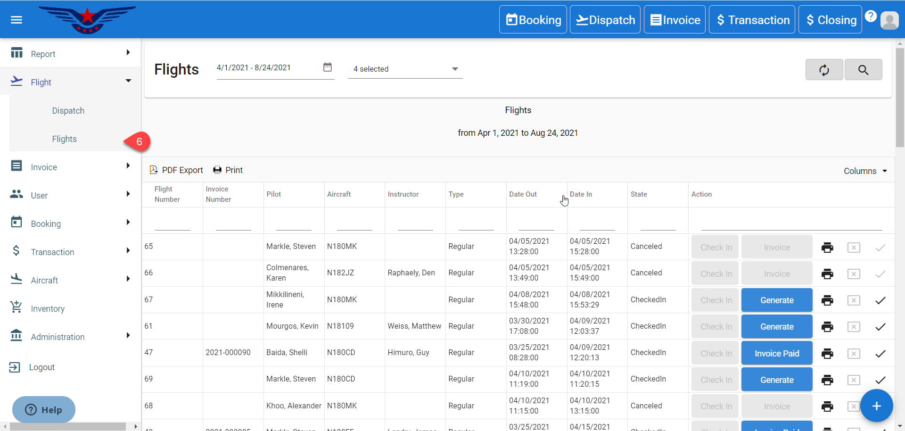Image resolution: width=905 pixels, height=431 pixels.
Task: Open the '4 selected' filter dropdown
Action: 405,69
